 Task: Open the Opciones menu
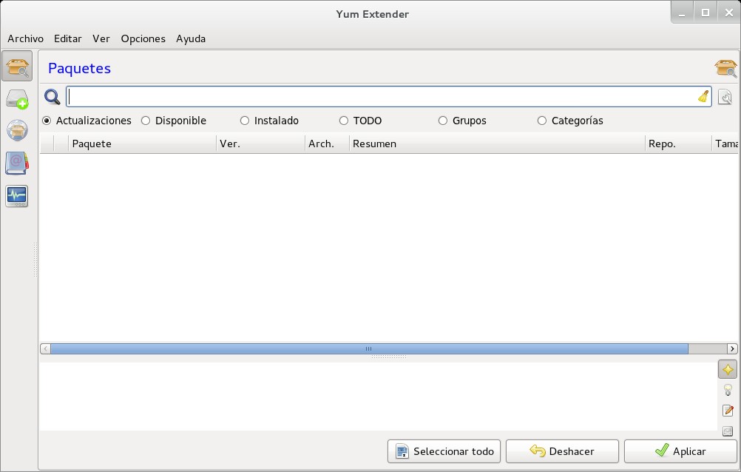(143, 38)
